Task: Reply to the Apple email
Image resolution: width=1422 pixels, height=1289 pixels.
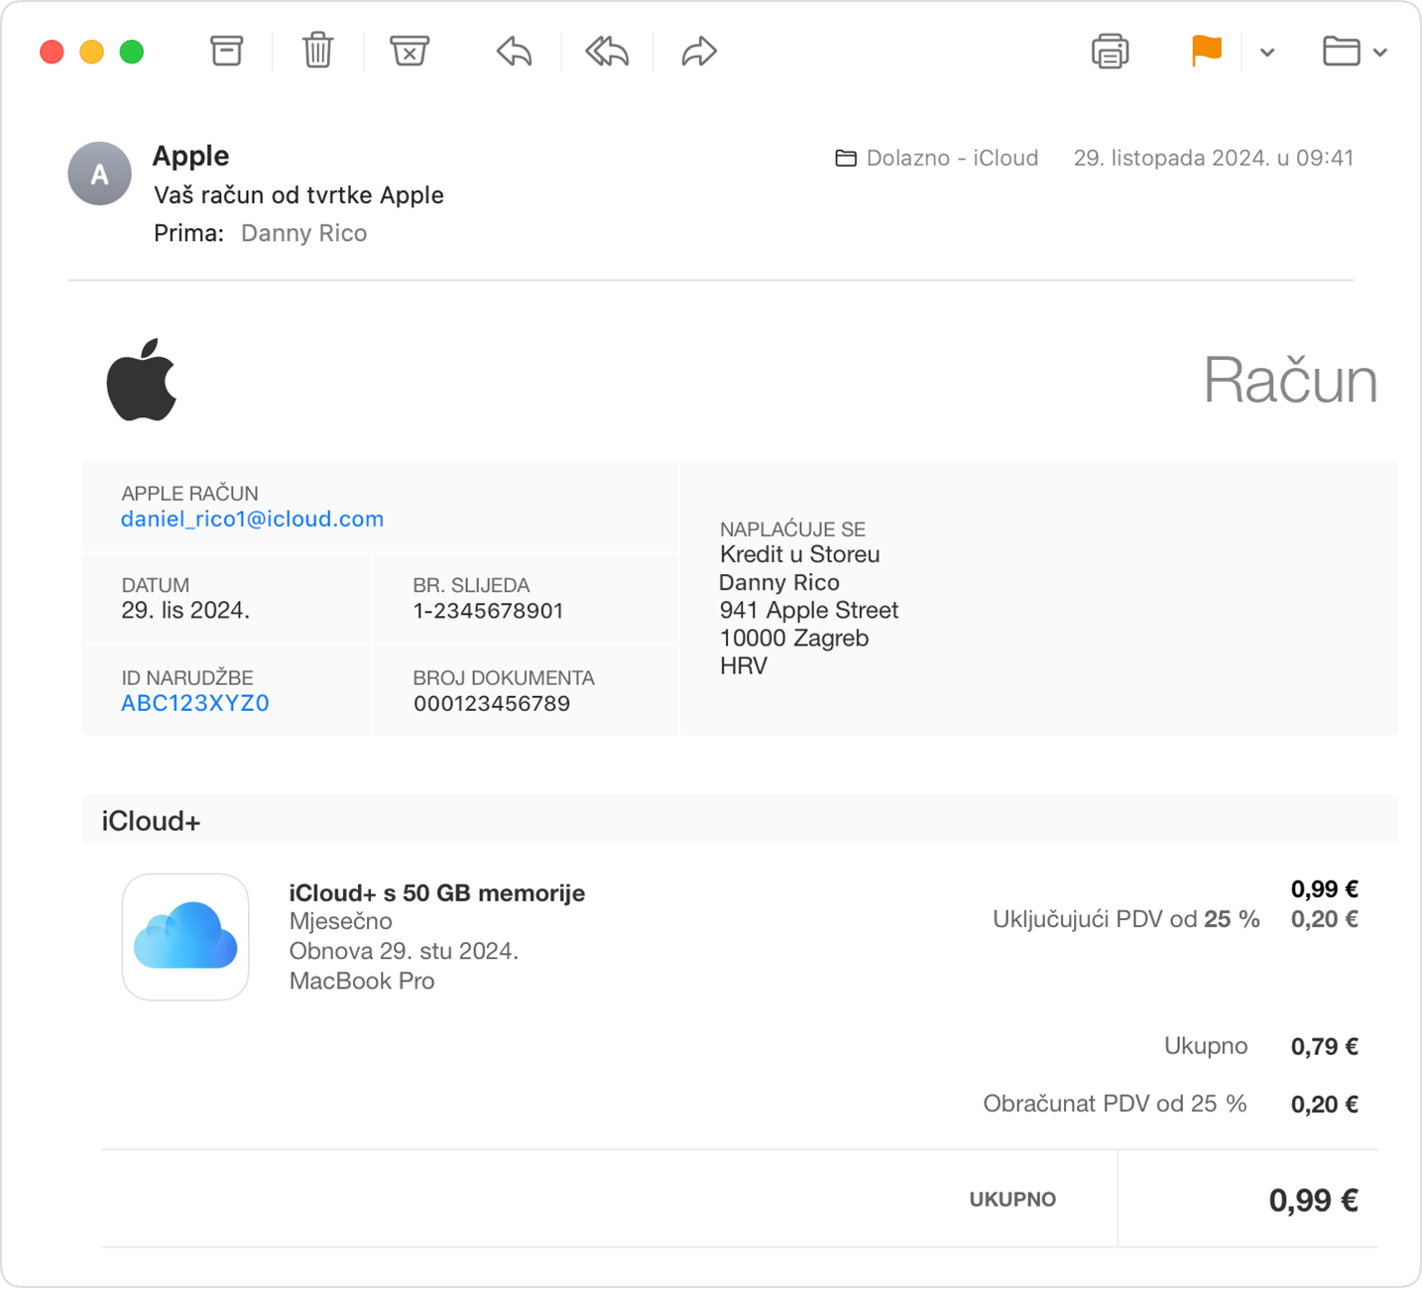Action: point(514,51)
